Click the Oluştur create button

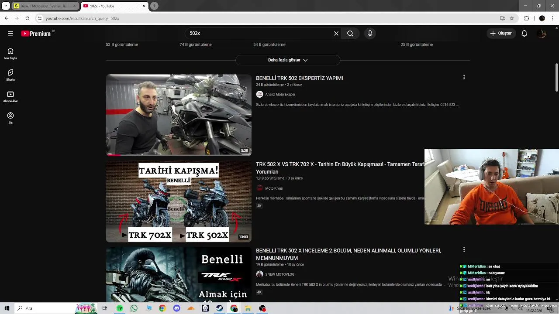pos(500,34)
